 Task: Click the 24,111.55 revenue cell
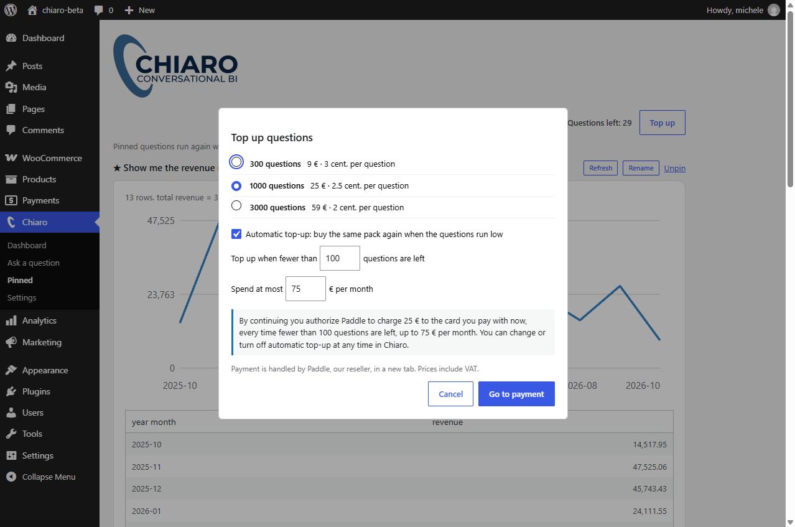pyautogui.click(x=649, y=511)
